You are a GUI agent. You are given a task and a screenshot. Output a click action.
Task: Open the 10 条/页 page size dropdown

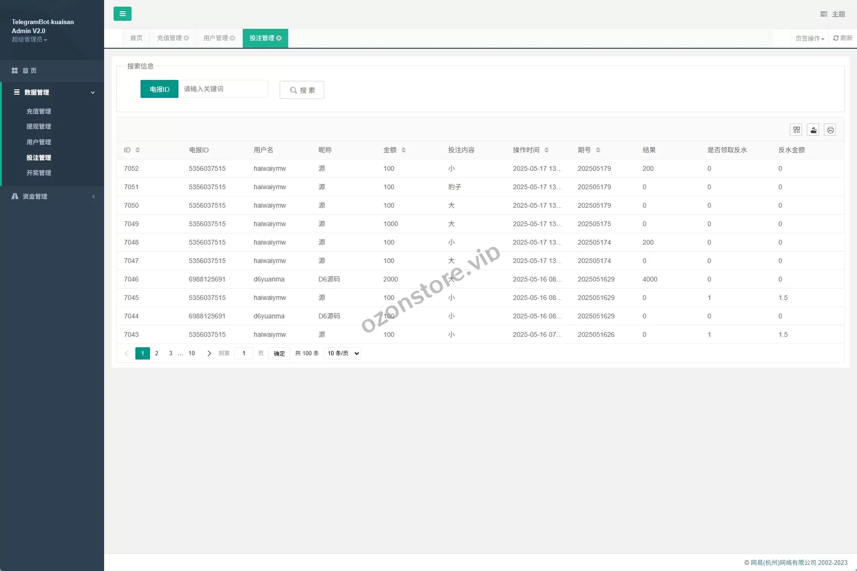pyautogui.click(x=342, y=353)
